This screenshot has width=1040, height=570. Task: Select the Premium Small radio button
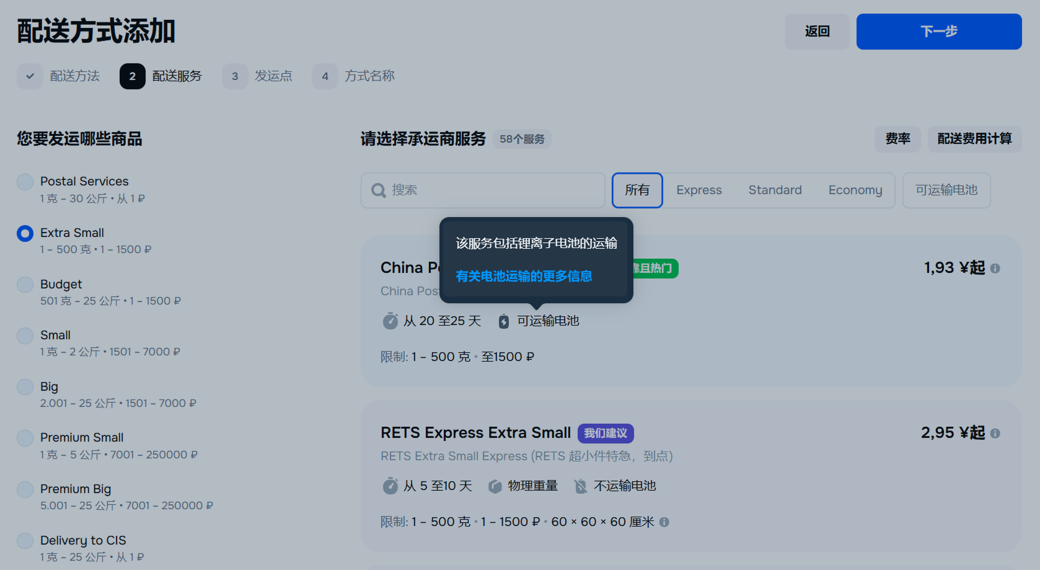click(x=25, y=439)
